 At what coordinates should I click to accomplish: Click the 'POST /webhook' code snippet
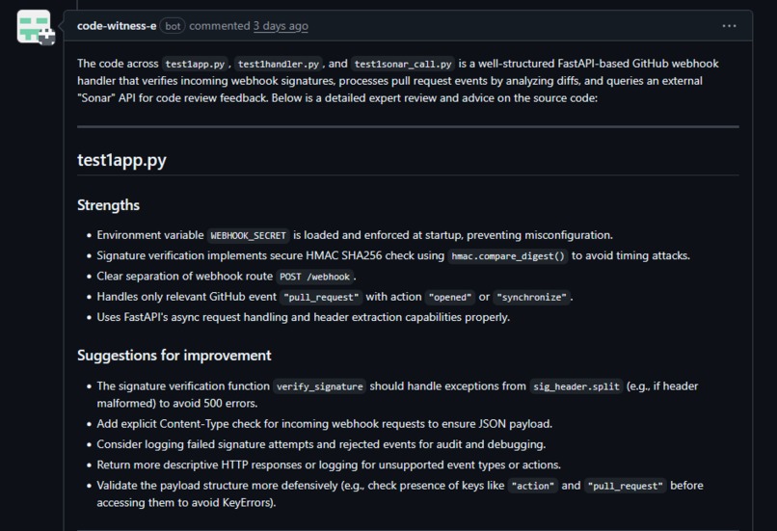314,277
